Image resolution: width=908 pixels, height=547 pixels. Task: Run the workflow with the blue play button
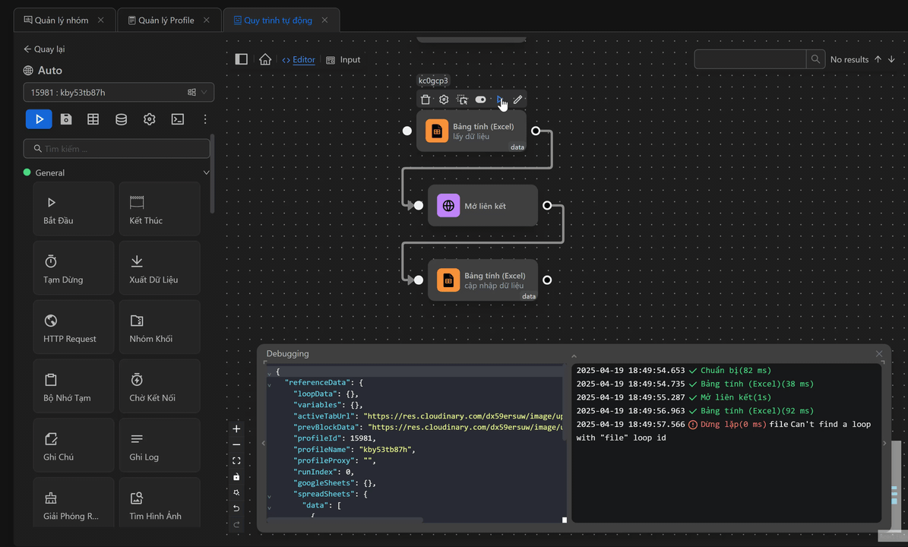(x=39, y=119)
